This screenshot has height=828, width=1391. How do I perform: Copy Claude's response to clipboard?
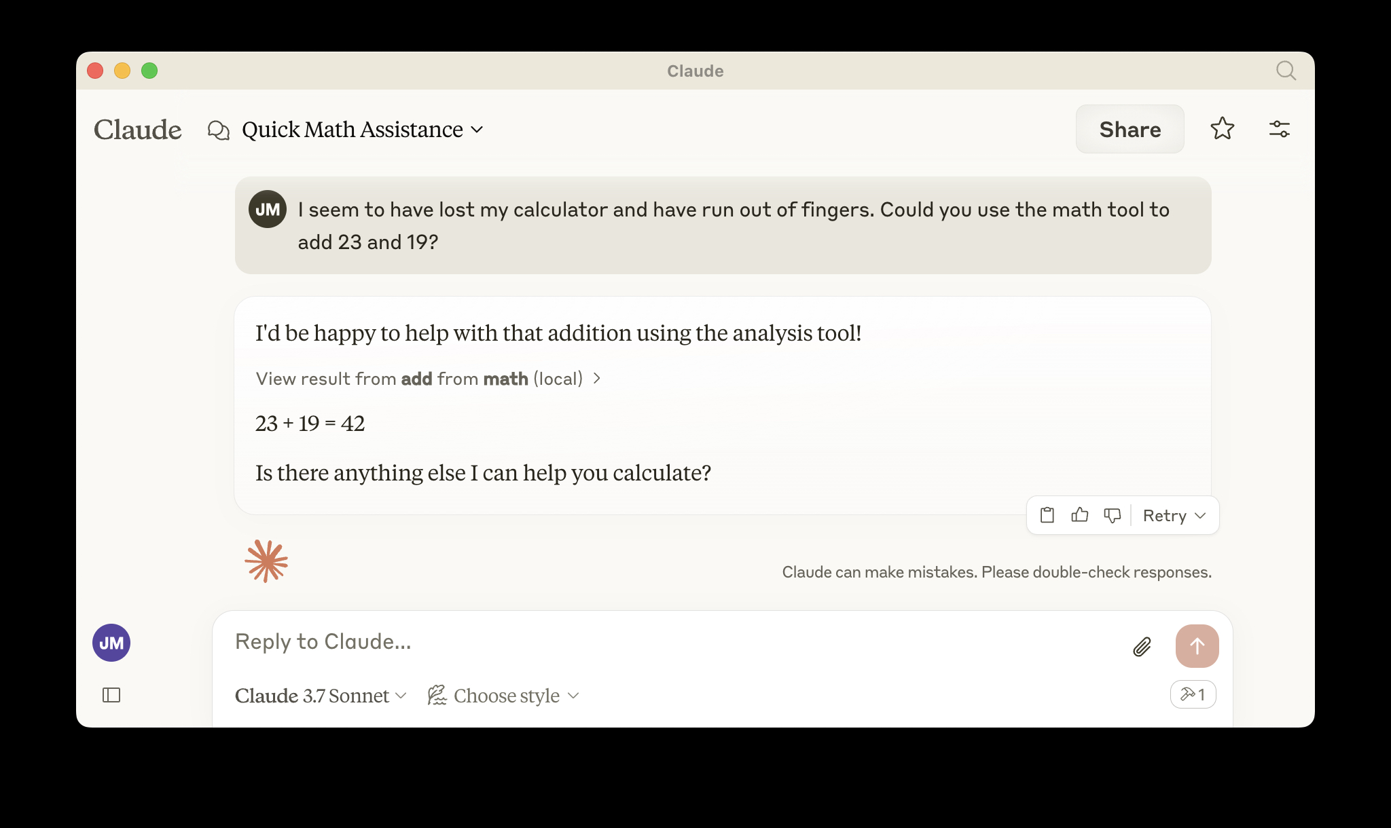[x=1047, y=515]
